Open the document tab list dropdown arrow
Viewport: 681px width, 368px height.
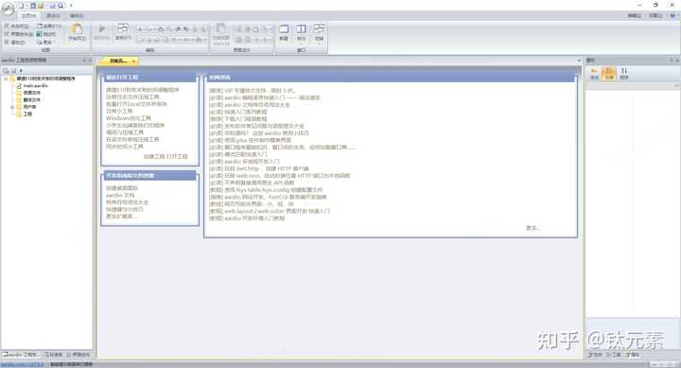pos(579,61)
